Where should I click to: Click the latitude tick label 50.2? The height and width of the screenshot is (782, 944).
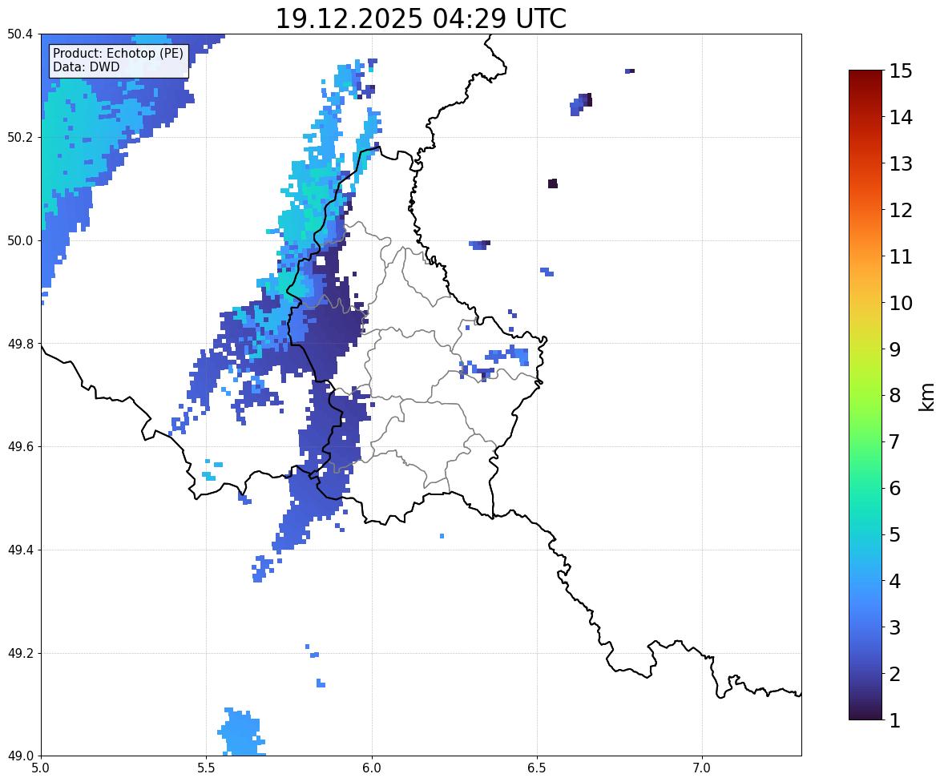click(19, 137)
